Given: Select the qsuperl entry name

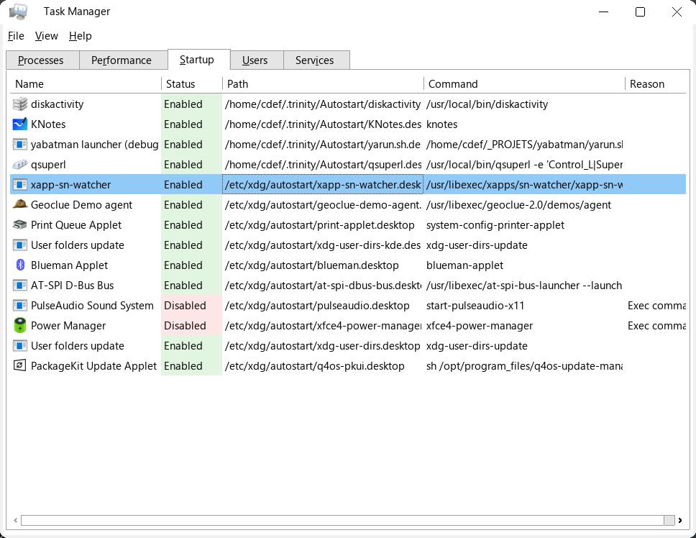Looking at the screenshot, I should (48, 165).
